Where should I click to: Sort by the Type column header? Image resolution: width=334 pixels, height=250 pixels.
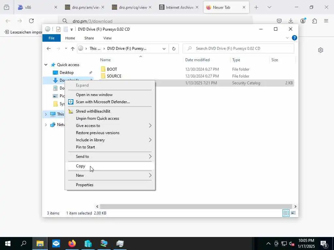coord(236,60)
